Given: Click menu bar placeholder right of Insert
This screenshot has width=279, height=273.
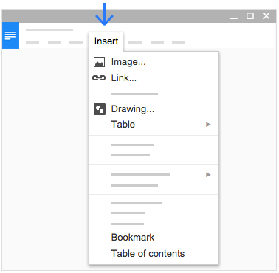Looking at the screenshot, I should (x=135, y=42).
